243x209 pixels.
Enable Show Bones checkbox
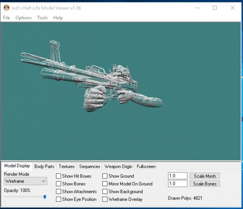[58, 184]
